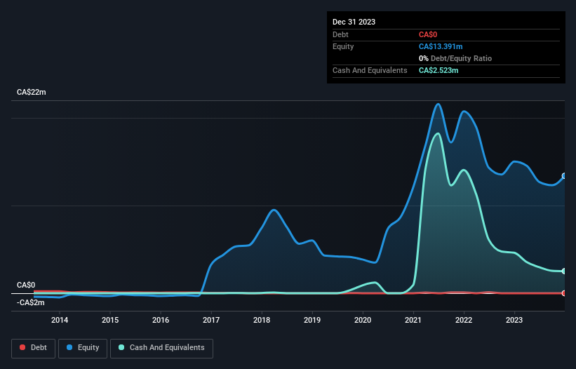Click the 0% Debt/Equity Ratio text
The image size is (576, 369).
[x=455, y=58]
